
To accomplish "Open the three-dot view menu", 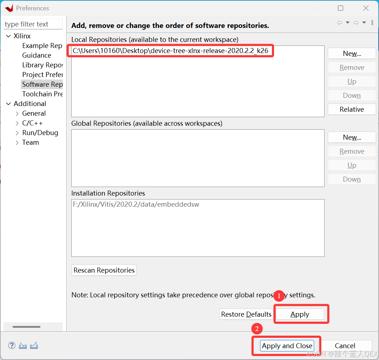I will tap(372, 23).
